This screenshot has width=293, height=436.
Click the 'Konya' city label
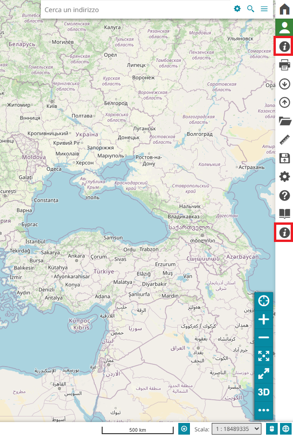(x=73, y=285)
